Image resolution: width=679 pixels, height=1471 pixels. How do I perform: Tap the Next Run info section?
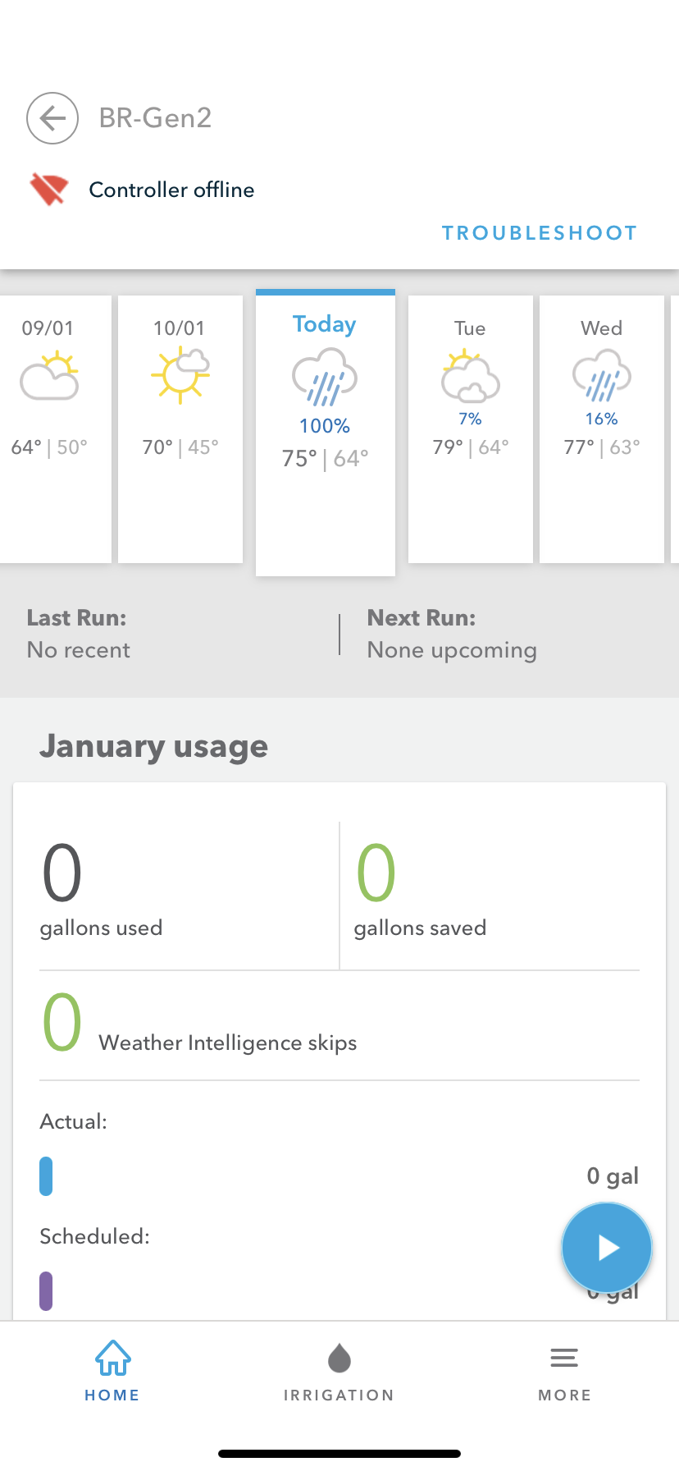click(451, 635)
